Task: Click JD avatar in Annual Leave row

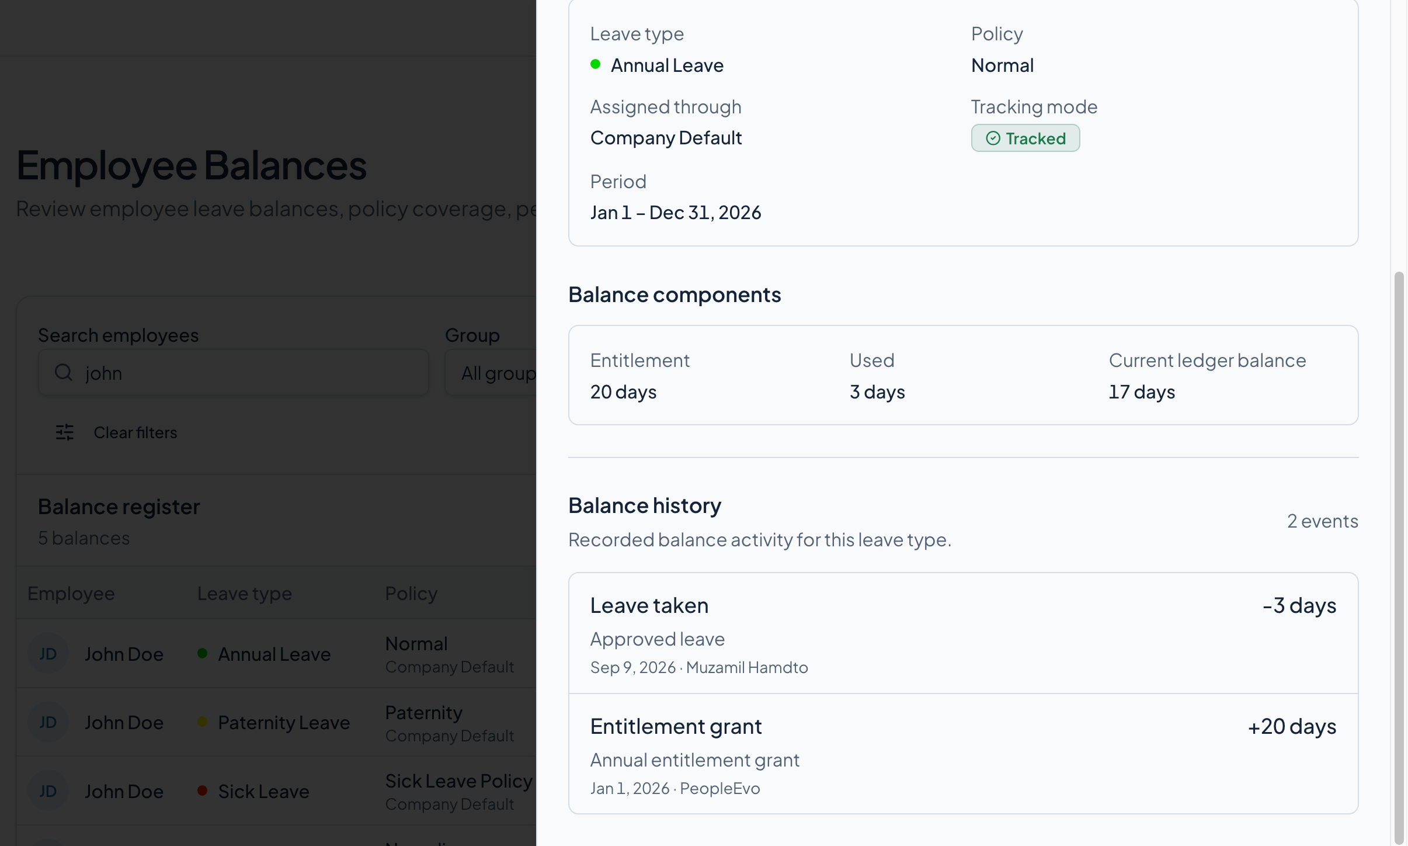Action: click(48, 653)
